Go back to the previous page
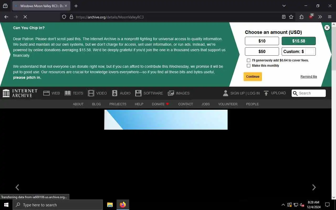This screenshot has height=210, width=336. pyautogui.click(x=6, y=17)
